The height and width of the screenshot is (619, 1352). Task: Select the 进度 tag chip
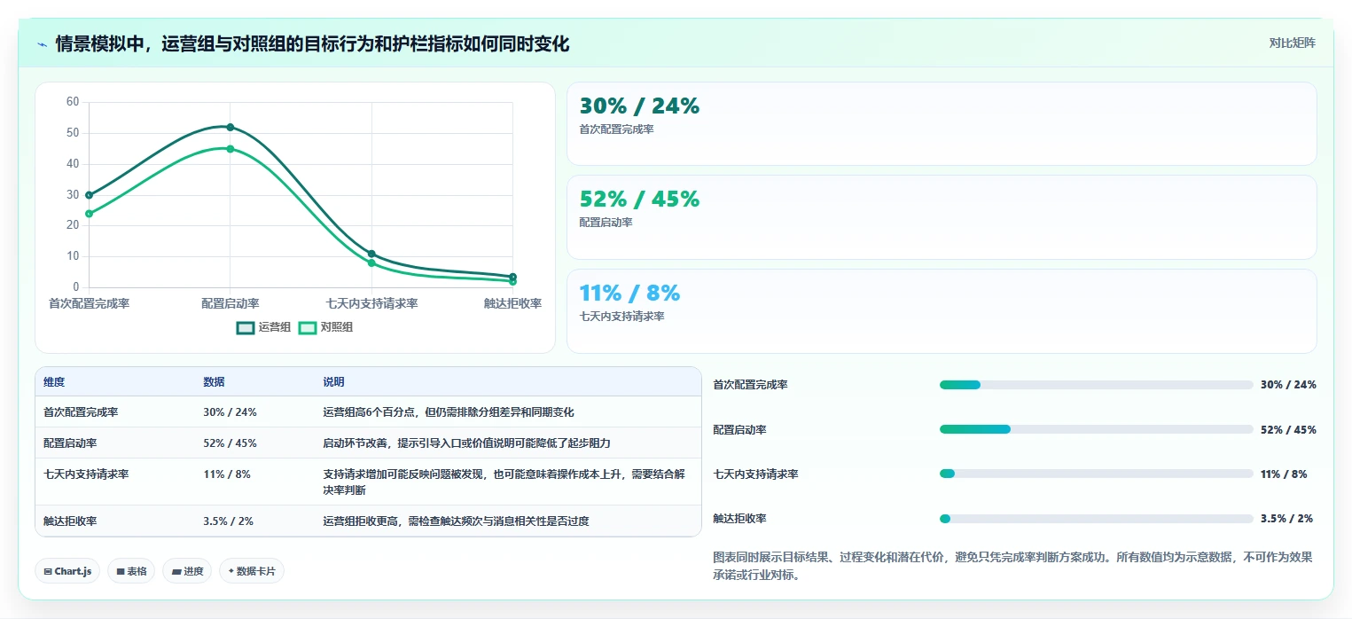coord(187,571)
